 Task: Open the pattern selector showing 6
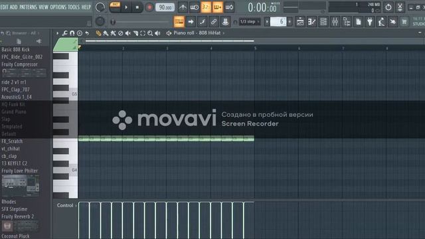278,21
